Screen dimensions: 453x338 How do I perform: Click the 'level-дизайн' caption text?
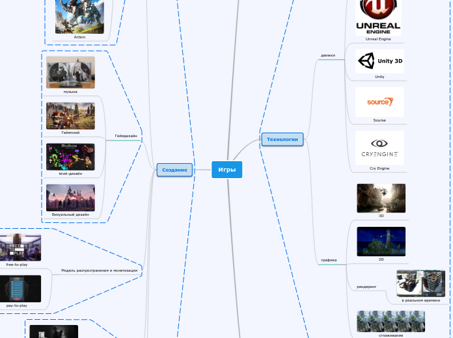click(70, 174)
